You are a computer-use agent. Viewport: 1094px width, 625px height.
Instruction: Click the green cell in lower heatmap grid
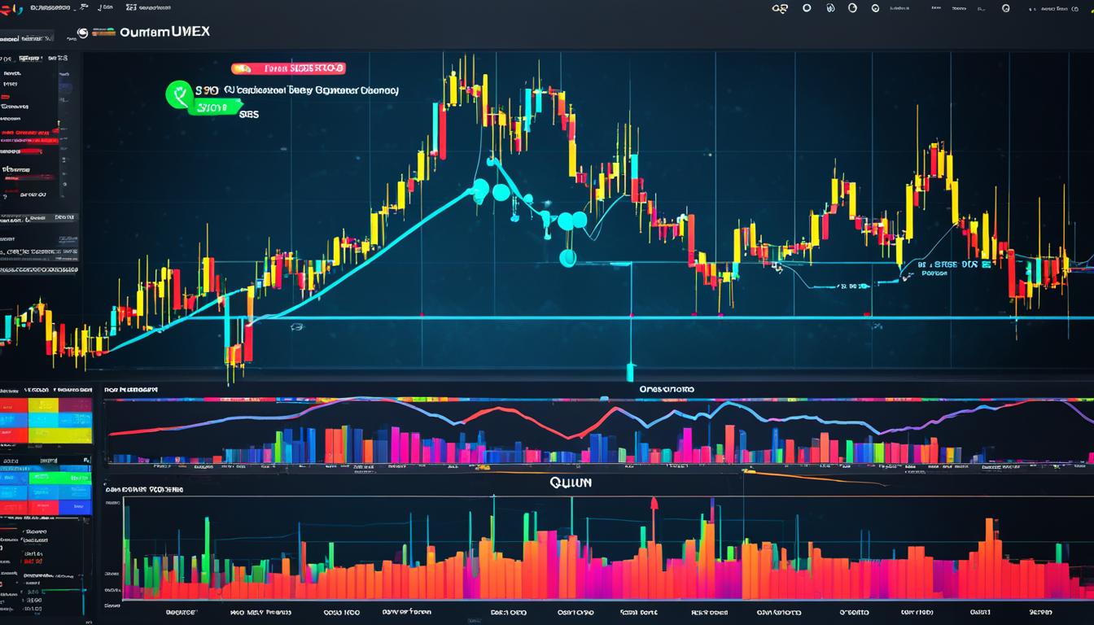pyautogui.click(x=59, y=479)
